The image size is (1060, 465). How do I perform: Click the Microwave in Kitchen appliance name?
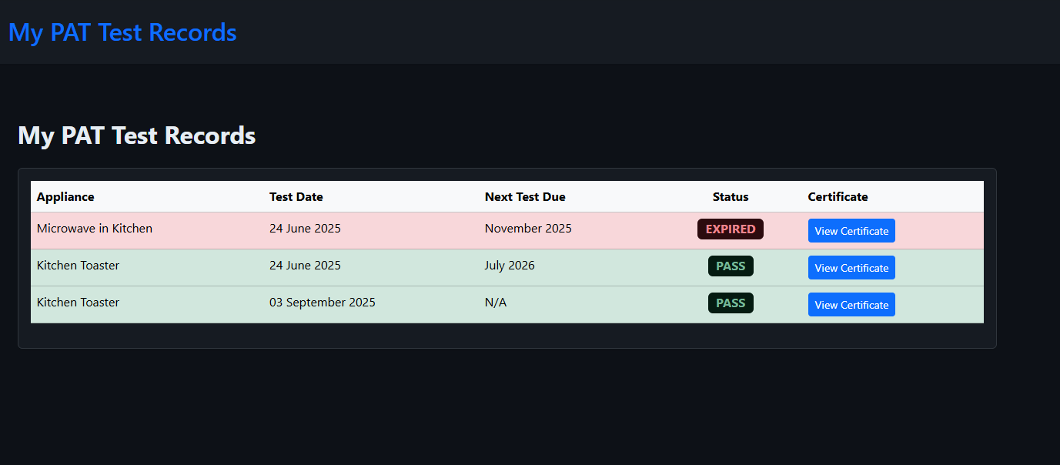click(95, 228)
